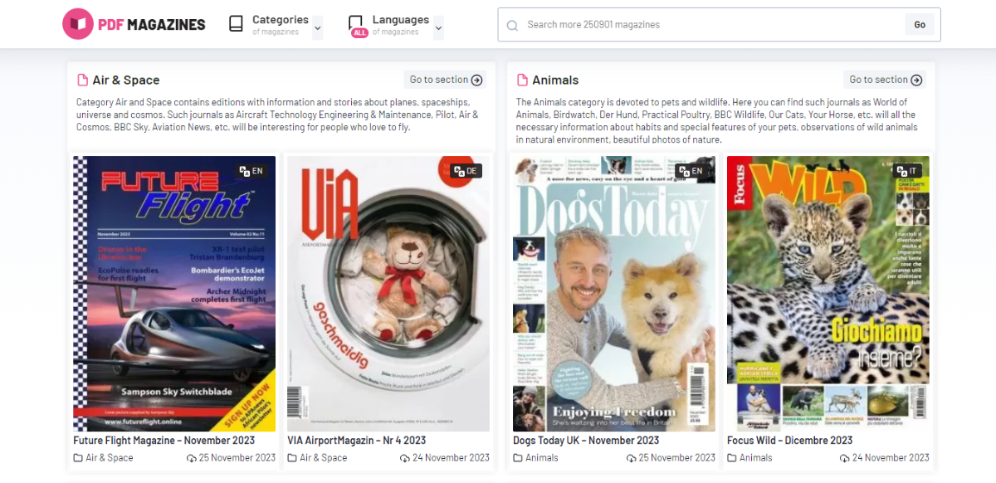996x483 pixels.
Task: Expand the Languages dropdown chevron
Action: tap(438, 28)
